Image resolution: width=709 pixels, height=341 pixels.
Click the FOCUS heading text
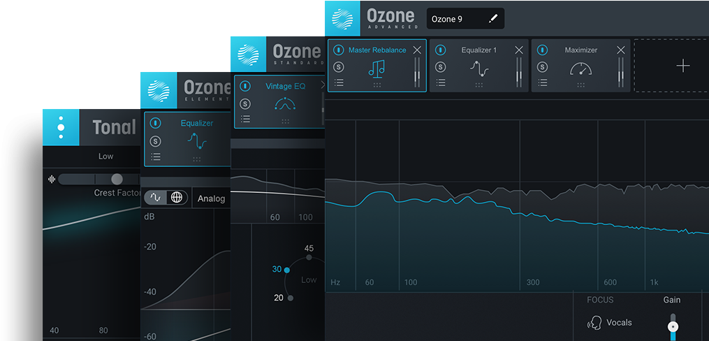coord(600,299)
